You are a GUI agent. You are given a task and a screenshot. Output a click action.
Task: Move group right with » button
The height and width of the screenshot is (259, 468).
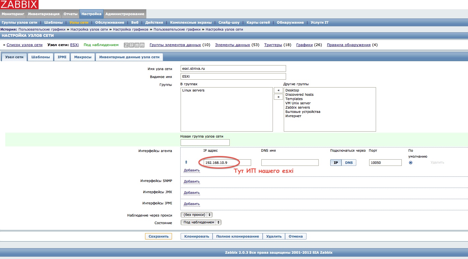point(278,97)
